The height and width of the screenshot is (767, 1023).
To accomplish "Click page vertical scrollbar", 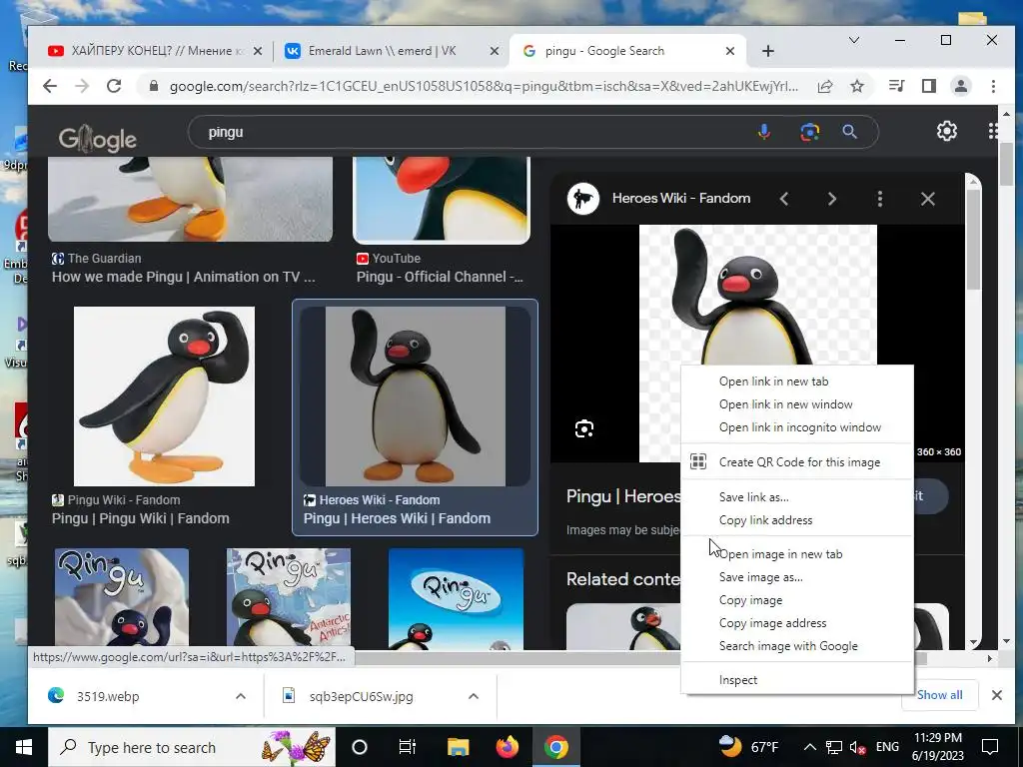I will click(x=1007, y=163).
